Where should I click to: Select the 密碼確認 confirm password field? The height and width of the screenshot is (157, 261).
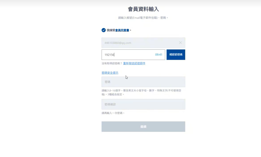coord(143,104)
